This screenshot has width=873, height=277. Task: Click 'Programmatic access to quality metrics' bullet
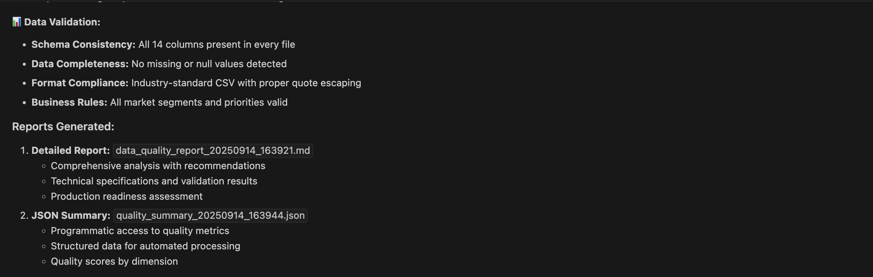140,231
